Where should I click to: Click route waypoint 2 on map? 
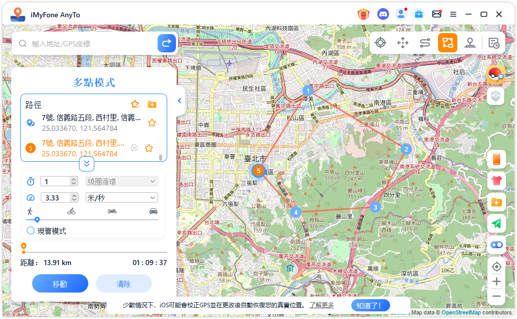(406, 149)
